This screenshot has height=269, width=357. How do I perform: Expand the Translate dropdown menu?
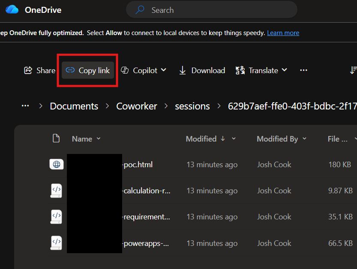click(x=261, y=71)
